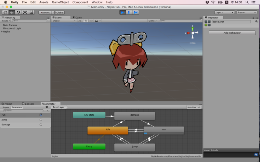Click the Play button
The image size is (260, 162).
point(123,12)
